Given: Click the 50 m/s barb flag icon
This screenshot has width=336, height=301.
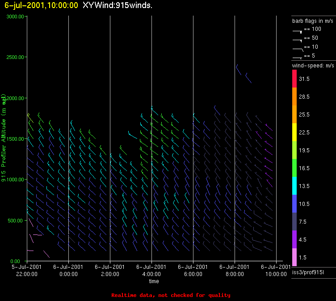Looking at the screenshot, I should [298, 41].
